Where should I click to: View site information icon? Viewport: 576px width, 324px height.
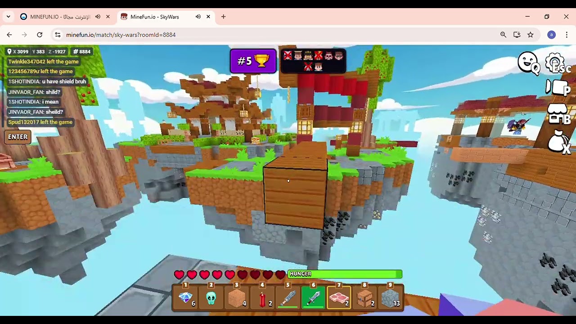click(x=57, y=35)
